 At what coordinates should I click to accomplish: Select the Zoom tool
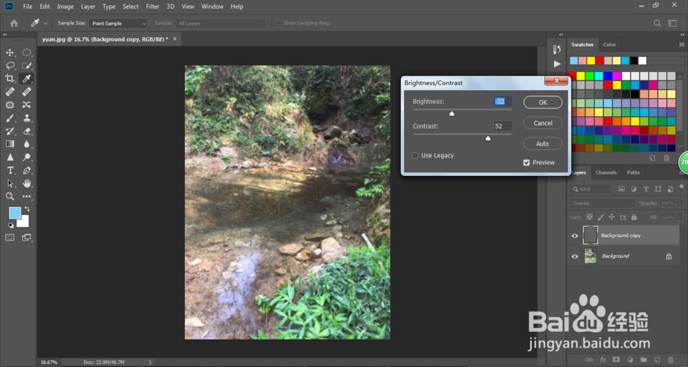coord(10,197)
